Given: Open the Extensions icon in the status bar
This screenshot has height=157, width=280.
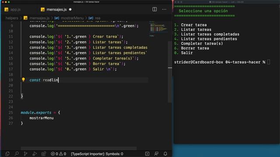Looking at the screenshot, I should click(44, 154).
